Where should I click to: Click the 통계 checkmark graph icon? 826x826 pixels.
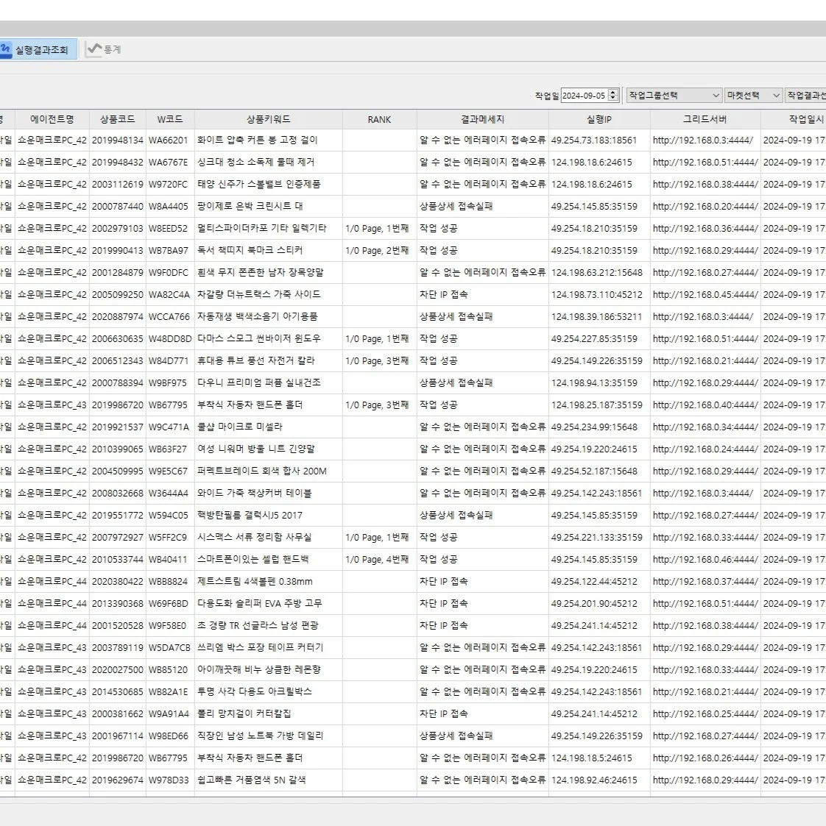click(93, 50)
